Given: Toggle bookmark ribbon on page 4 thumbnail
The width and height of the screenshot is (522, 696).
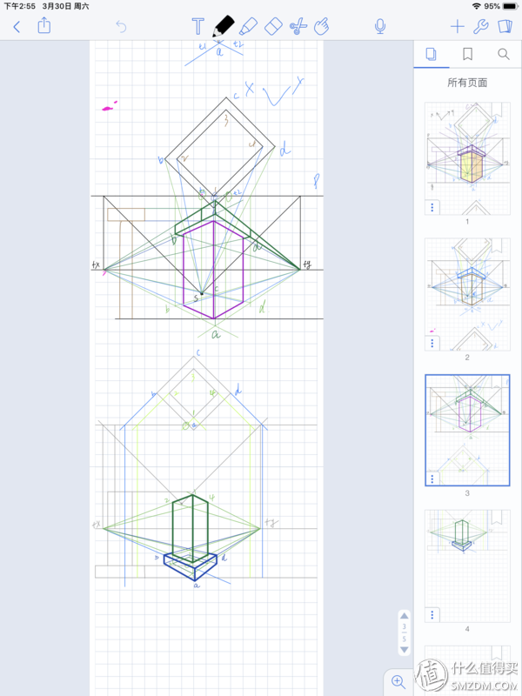Looking at the screenshot, I should [x=496, y=517].
